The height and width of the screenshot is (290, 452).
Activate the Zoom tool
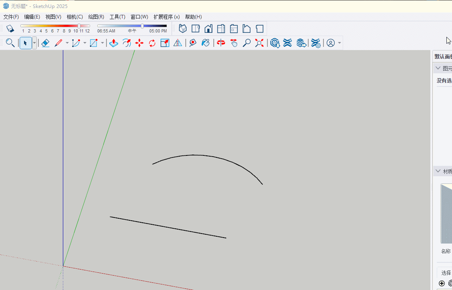(x=247, y=43)
